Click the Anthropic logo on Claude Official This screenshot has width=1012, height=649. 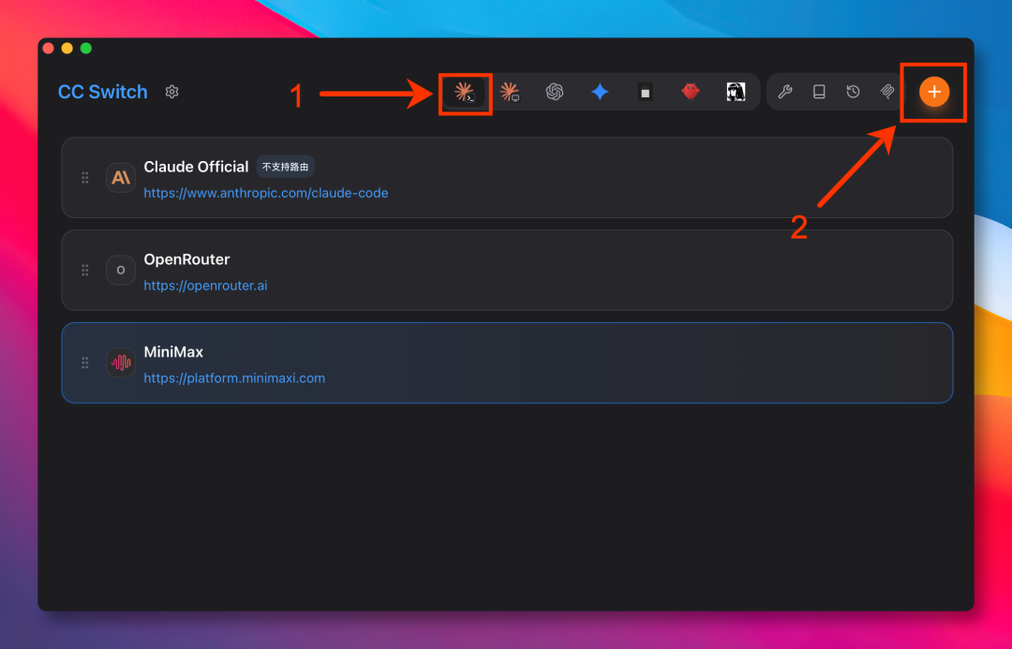121,177
